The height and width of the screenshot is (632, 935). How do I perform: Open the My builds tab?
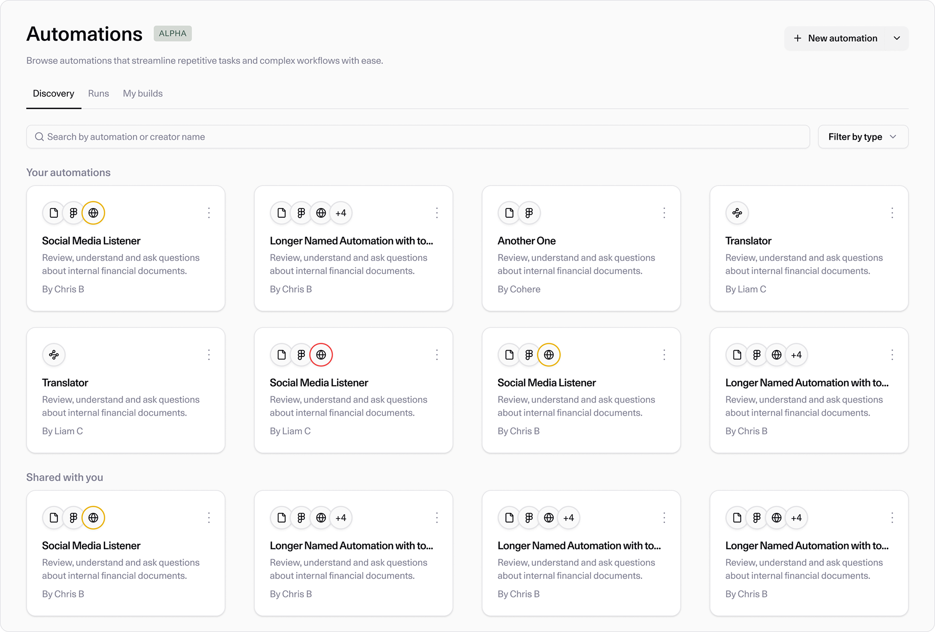[143, 93]
